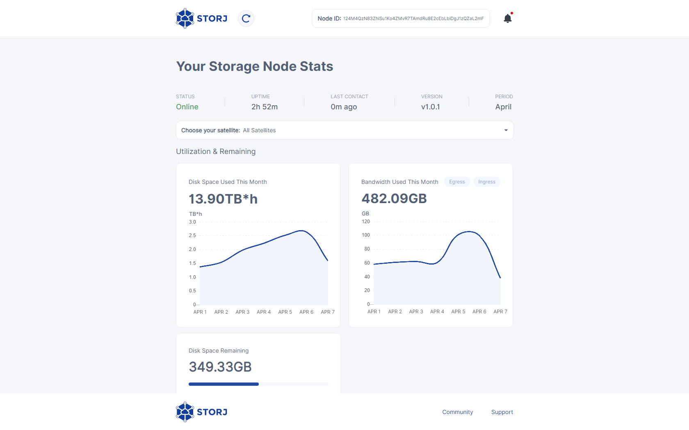
Task: Click the Storj logo in the header
Action: pyautogui.click(x=201, y=18)
